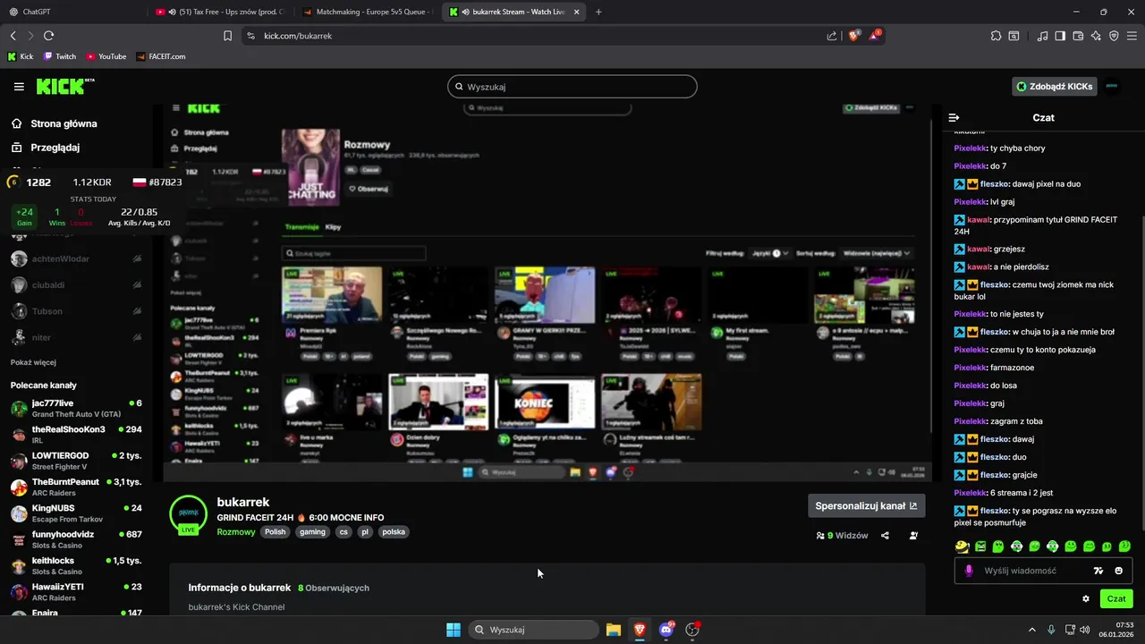The image size is (1145, 644).
Task: Select the cs tag
Action: [343, 531]
